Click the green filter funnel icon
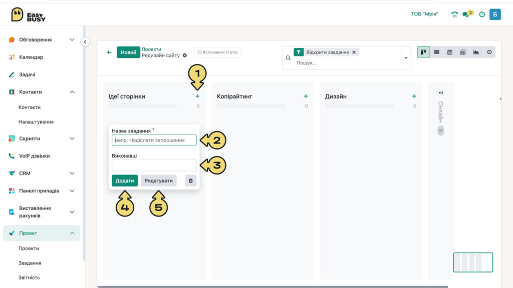513x288 pixels. [x=299, y=52]
